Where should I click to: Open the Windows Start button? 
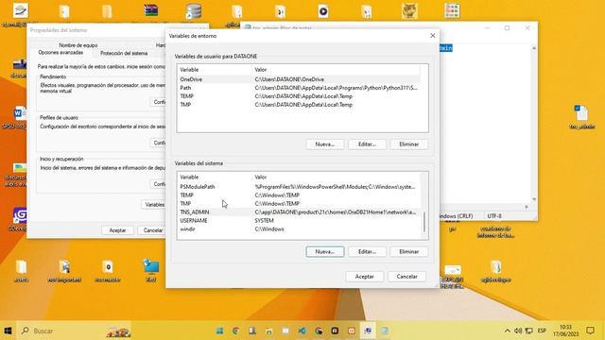pos(8,331)
